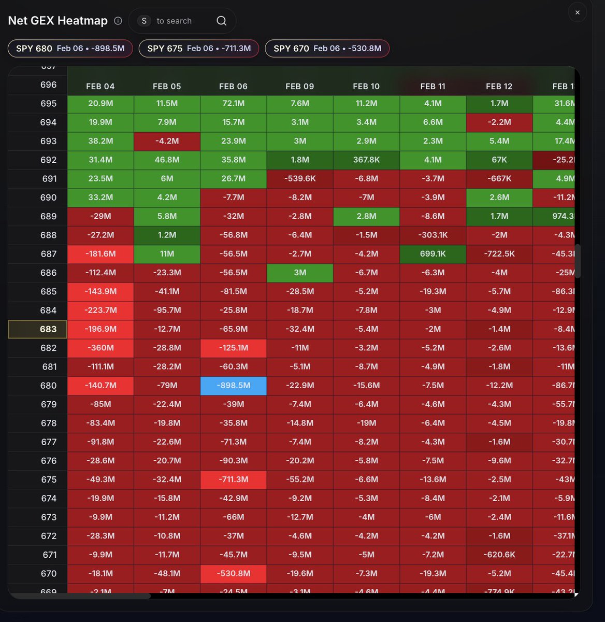Click the FEB 11 column header
The image size is (605, 622).
click(433, 87)
